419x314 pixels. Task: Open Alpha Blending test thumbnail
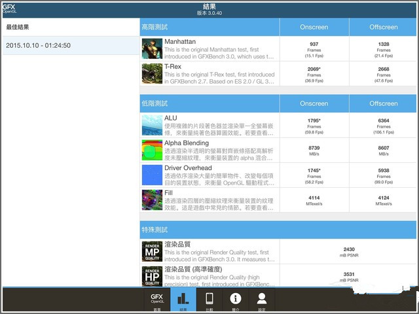tap(152, 150)
